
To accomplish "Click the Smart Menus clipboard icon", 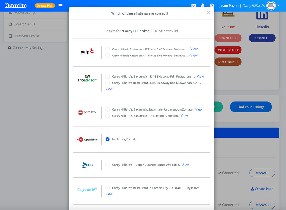I will pos(10,24).
